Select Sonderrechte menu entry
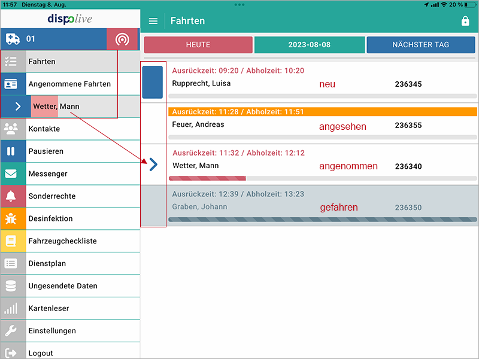Viewport: 479px width, 359px height. click(70, 196)
